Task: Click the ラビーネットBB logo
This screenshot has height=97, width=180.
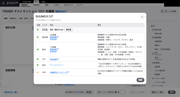Action: (12, 3)
